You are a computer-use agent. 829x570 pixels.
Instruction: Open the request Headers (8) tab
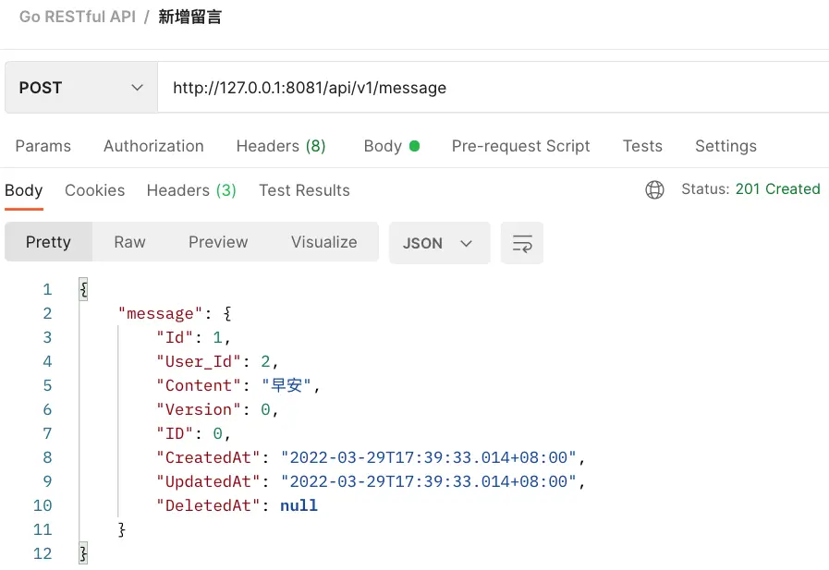coord(281,146)
